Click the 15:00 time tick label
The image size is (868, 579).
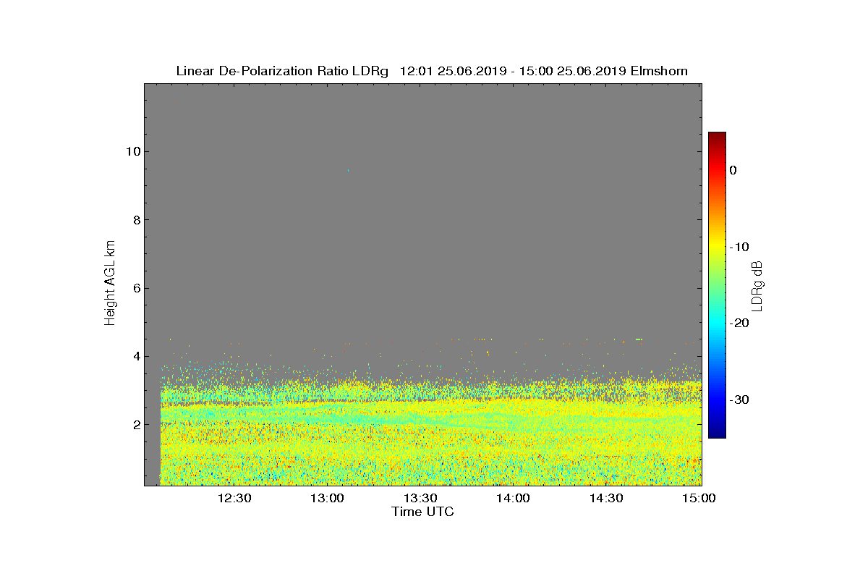tap(699, 498)
